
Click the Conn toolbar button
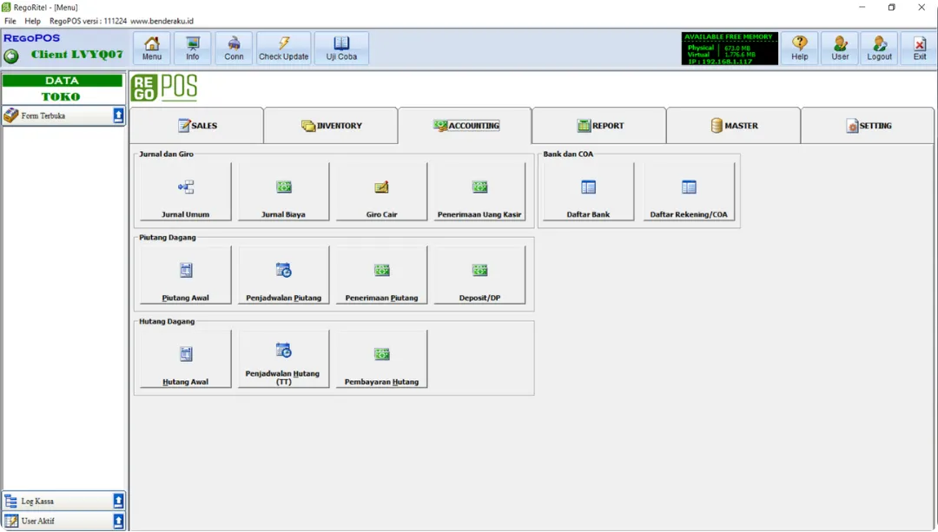point(234,49)
